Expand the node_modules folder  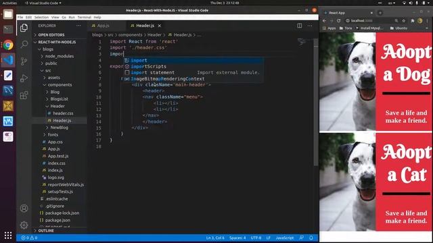pos(60,56)
